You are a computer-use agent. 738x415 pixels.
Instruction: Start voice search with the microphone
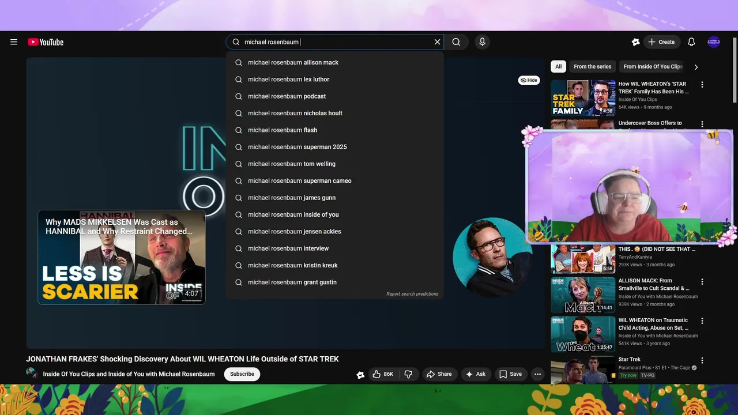coord(483,42)
